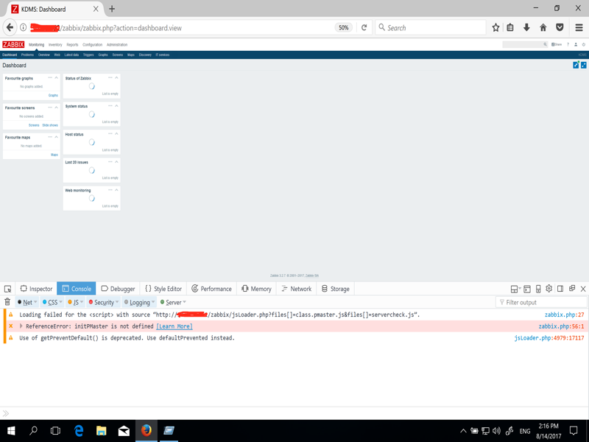Open a new browser tab
The image size is (589, 442).
[112, 9]
